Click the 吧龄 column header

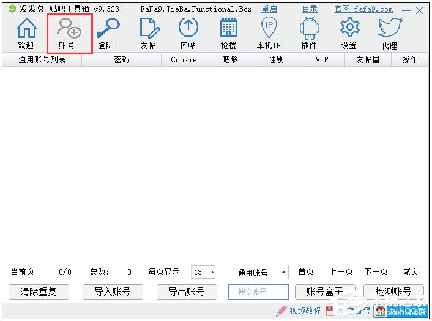(x=230, y=59)
